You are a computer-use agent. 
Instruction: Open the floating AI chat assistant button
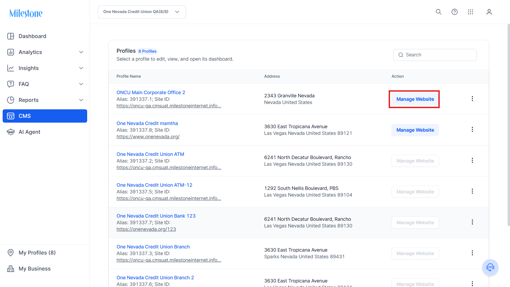490,267
